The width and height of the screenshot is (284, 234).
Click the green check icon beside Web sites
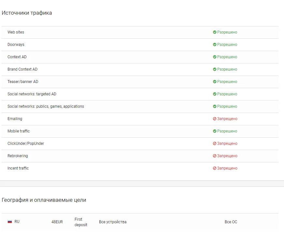point(215,32)
